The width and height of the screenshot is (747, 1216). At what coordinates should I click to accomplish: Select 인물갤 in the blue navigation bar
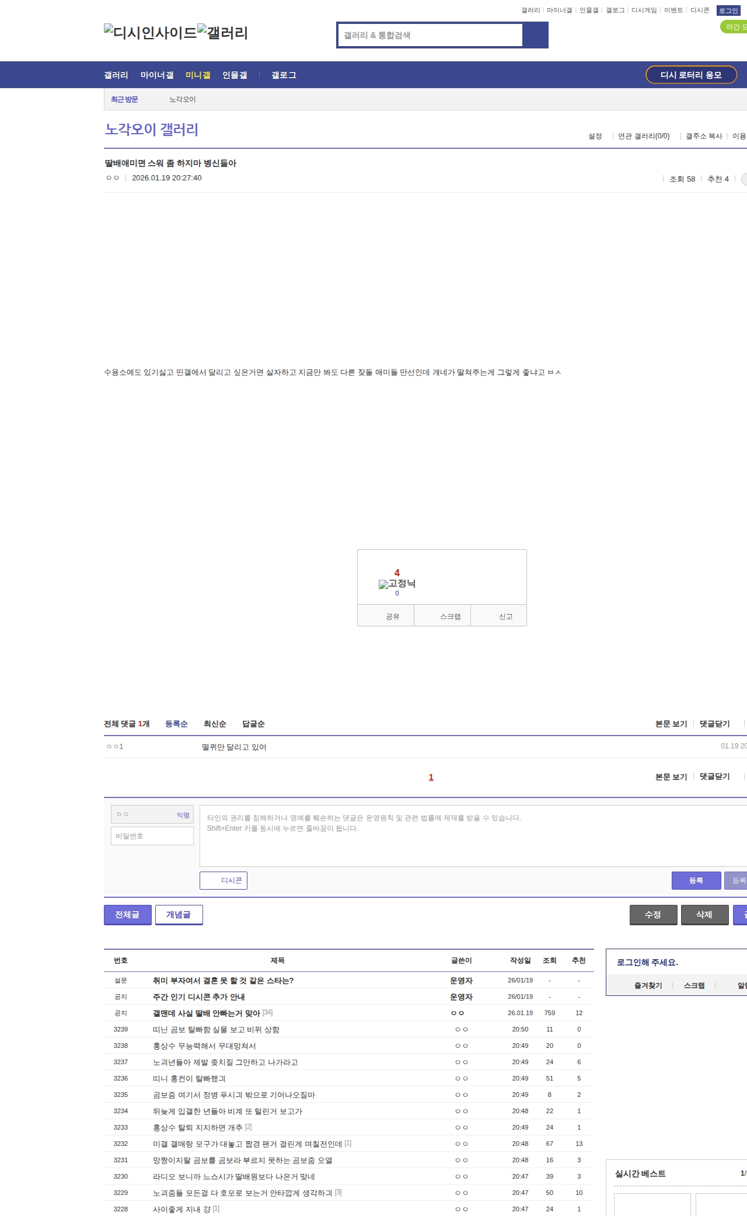[x=235, y=75]
